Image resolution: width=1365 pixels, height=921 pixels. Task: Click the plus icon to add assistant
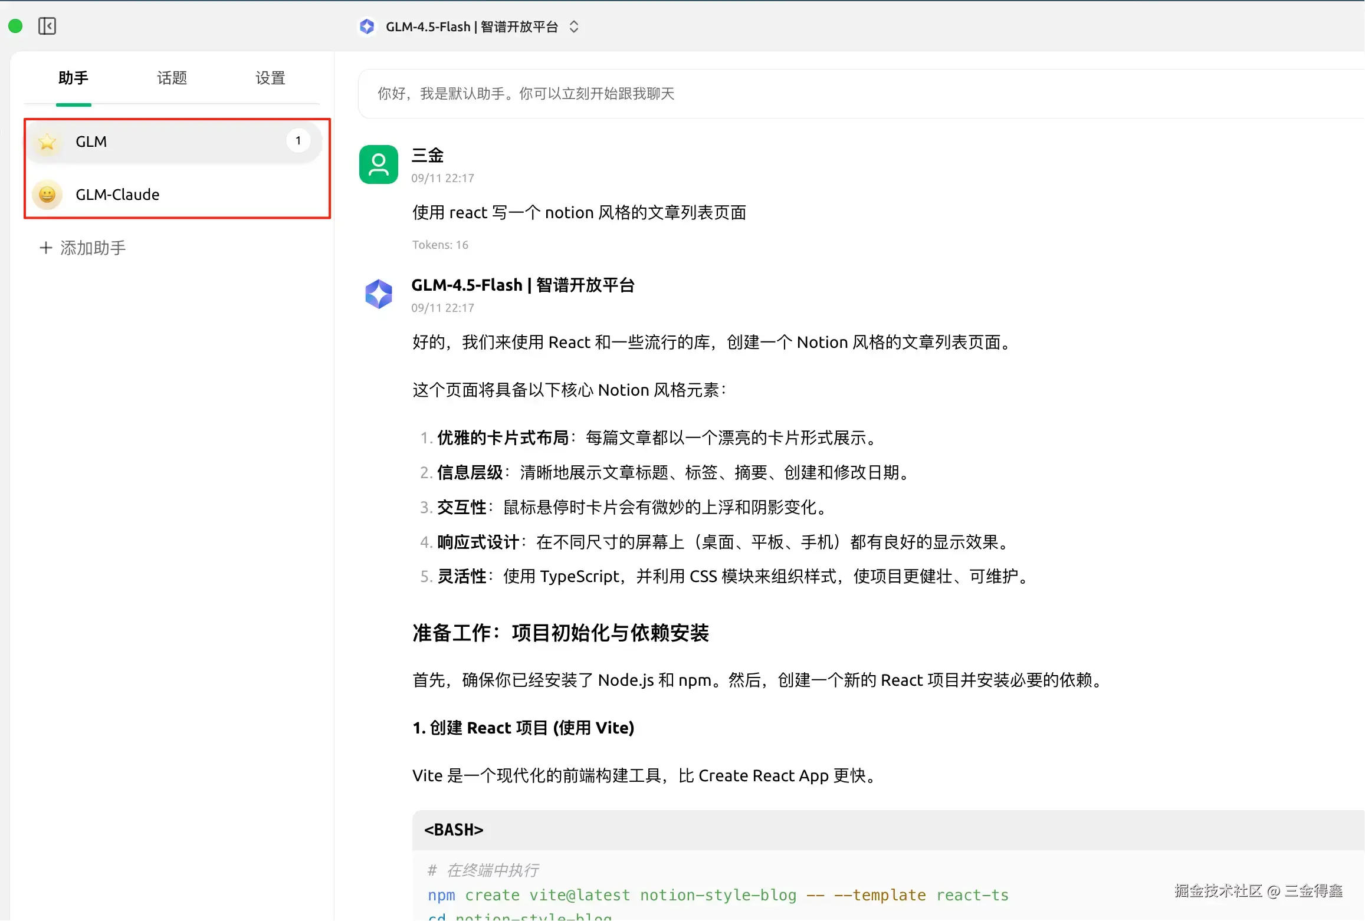tap(45, 248)
